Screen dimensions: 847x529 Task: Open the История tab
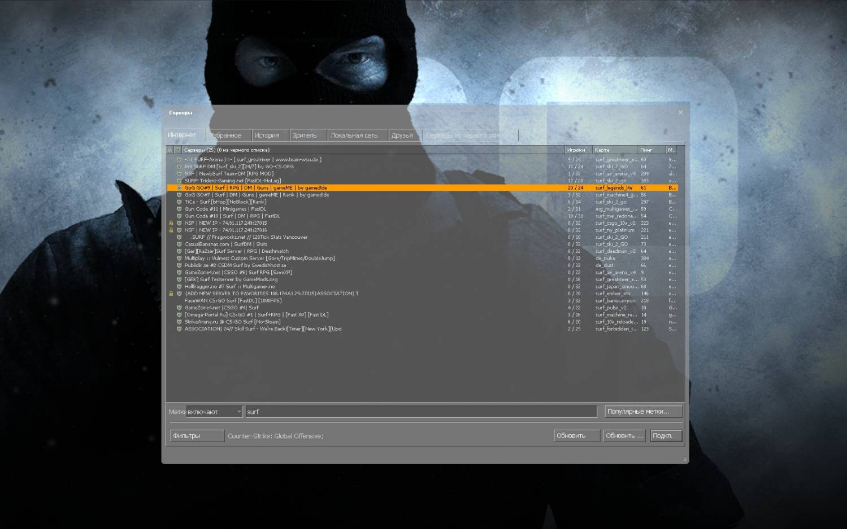pyautogui.click(x=267, y=135)
